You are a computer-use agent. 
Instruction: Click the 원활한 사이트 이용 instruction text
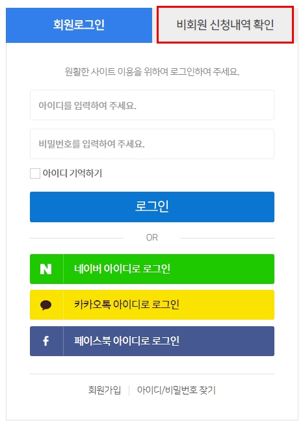152,72
